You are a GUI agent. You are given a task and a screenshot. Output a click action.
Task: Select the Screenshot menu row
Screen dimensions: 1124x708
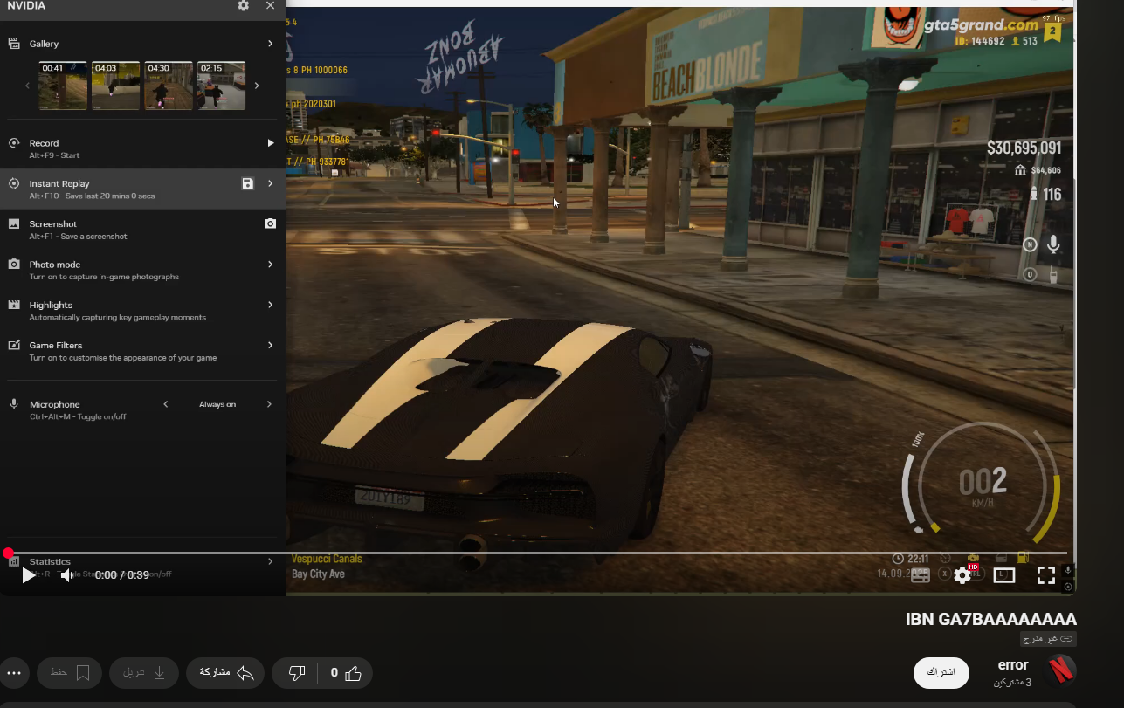[x=142, y=230]
